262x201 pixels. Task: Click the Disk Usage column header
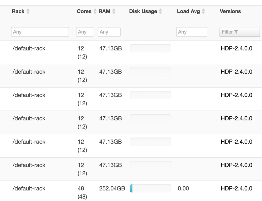pos(143,11)
